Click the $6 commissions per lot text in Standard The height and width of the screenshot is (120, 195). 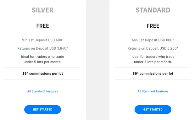coord(153,74)
